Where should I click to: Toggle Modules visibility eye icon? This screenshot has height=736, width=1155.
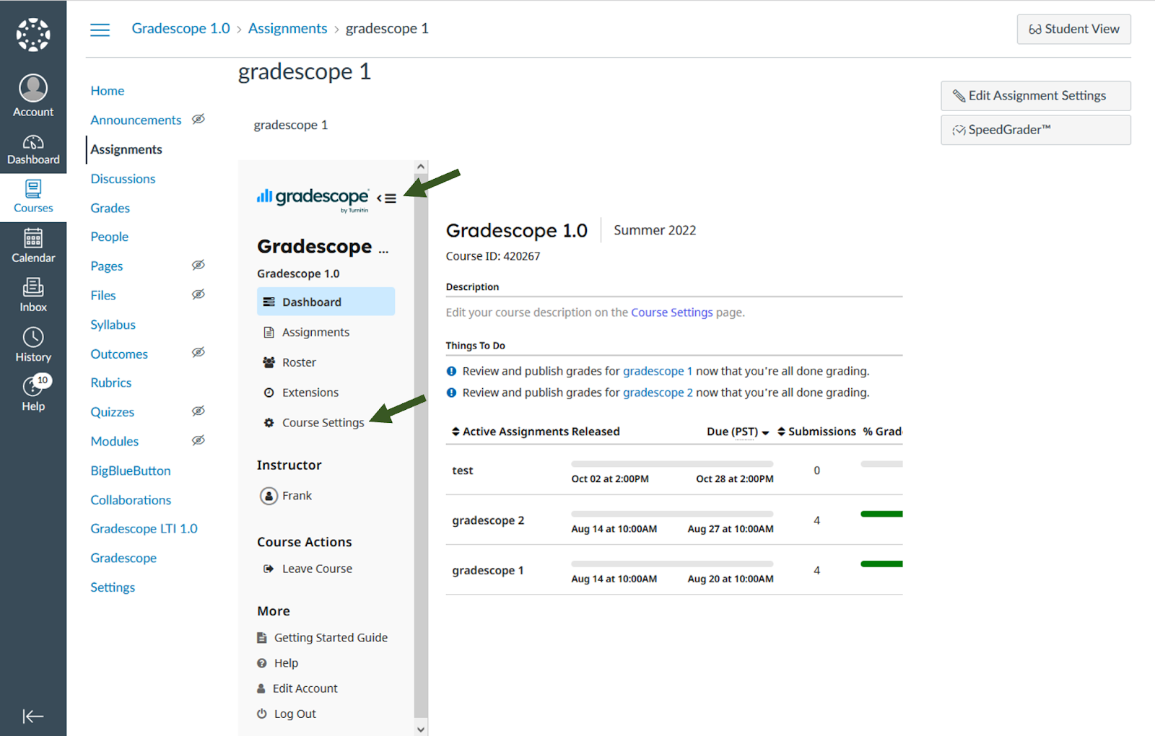pos(199,440)
